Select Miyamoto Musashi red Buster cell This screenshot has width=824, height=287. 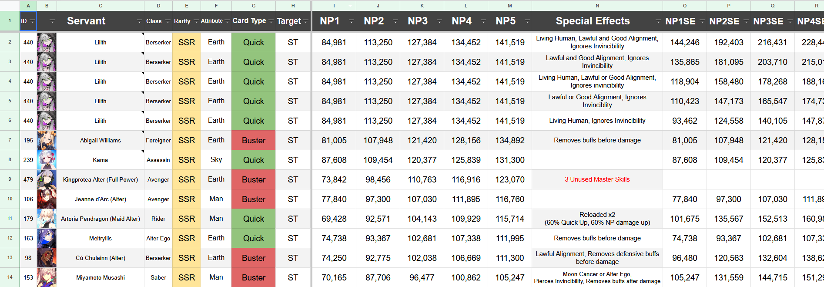click(x=254, y=277)
